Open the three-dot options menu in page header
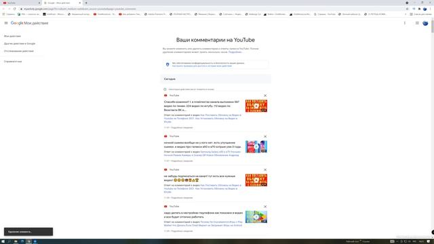 (404, 23)
